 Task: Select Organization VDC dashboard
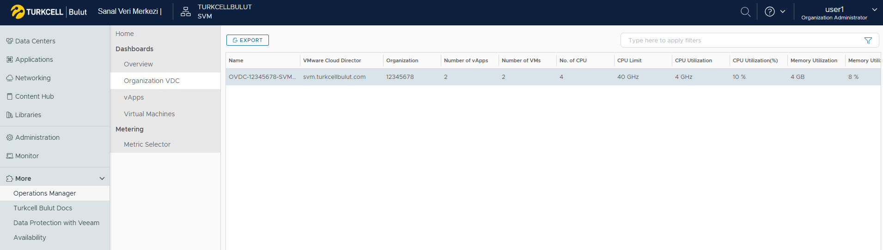[165, 81]
